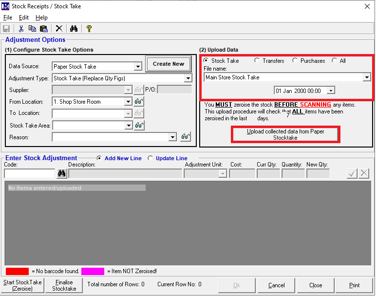Click the Copy icon in toolbar
Image resolution: width=376 pixels, height=296 pixels.
coord(32,29)
